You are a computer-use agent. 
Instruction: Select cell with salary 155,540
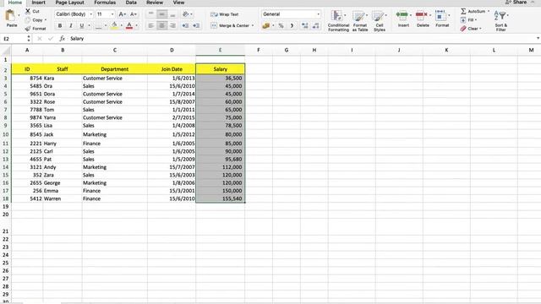tap(220, 199)
